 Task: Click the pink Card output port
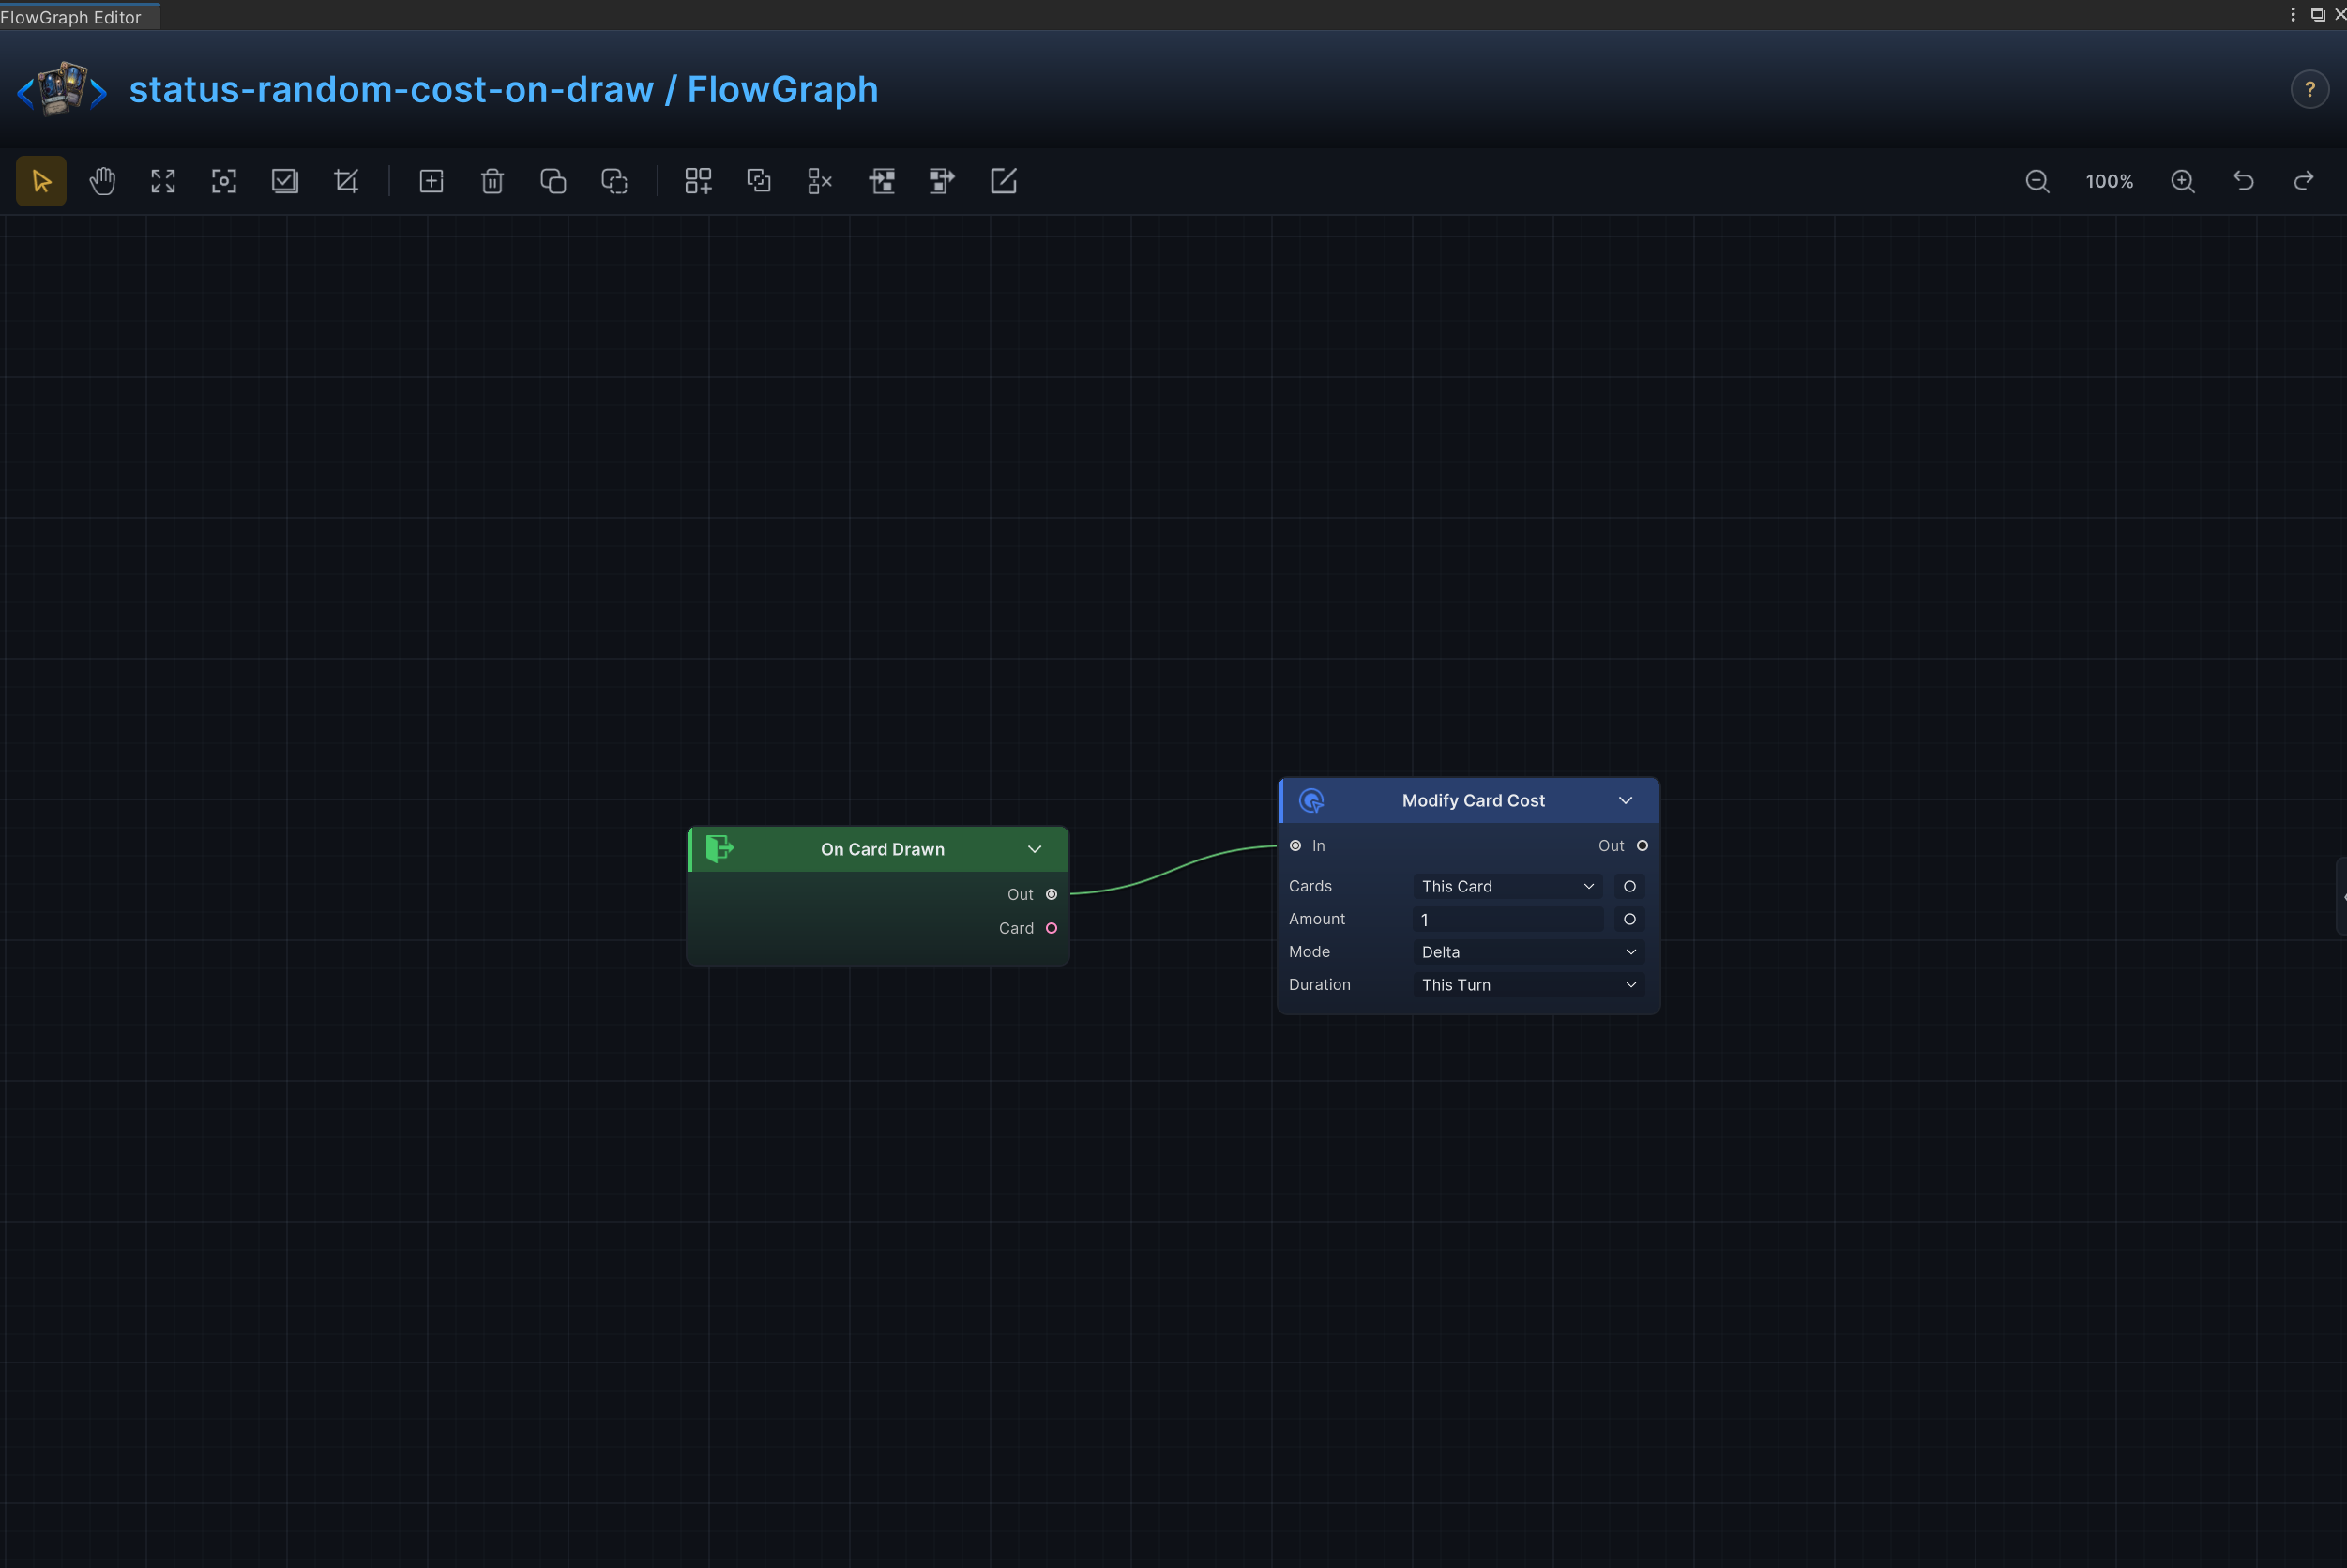(x=1052, y=928)
